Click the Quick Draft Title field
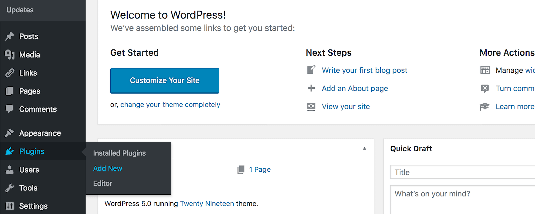This screenshot has height=214, width=535. (x=461, y=172)
